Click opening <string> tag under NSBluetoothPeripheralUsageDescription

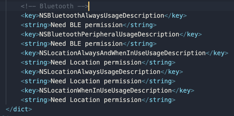tap(36, 44)
